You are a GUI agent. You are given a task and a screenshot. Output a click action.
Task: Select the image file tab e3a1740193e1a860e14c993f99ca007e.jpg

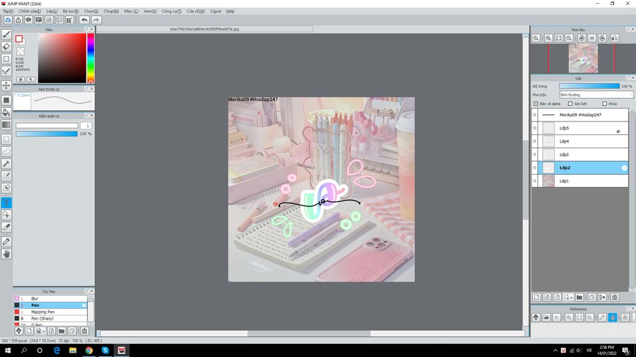[204, 29]
